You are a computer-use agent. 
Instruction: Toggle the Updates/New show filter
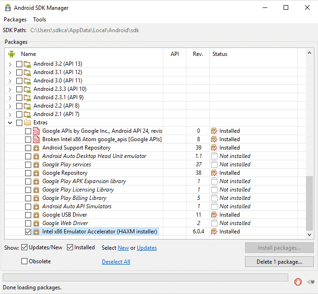pyautogui.click(x=24, y=247)
